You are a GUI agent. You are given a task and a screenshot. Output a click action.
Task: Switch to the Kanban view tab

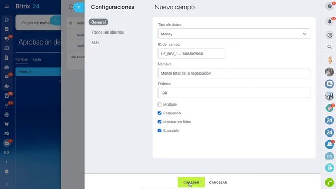point(22,59)
